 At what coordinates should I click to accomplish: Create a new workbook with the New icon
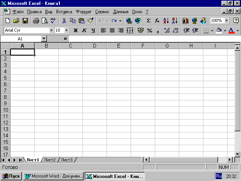tap(8, 21)
